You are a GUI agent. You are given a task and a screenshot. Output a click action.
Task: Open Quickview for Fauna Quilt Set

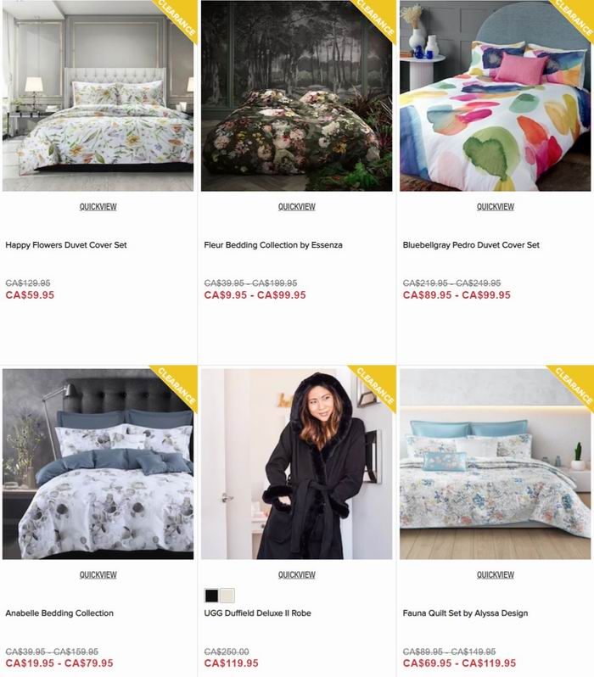pyautogui.click(x=496, y=575)
